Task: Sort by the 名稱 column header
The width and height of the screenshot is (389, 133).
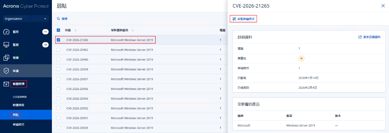Action: [x=68, y=30]
